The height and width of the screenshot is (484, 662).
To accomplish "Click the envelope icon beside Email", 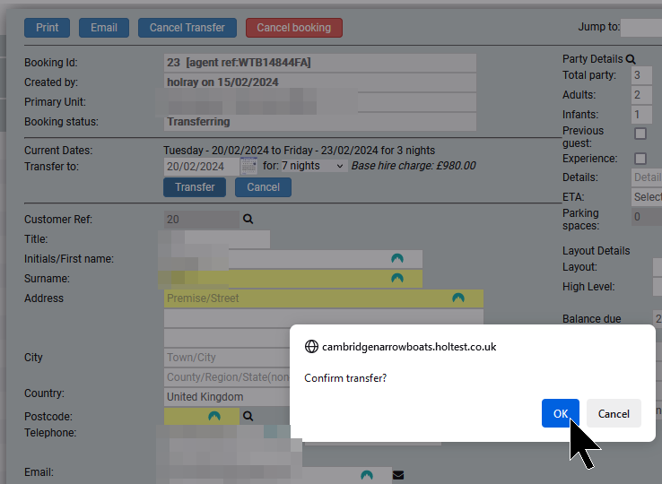I will click(x=398, y=475).
